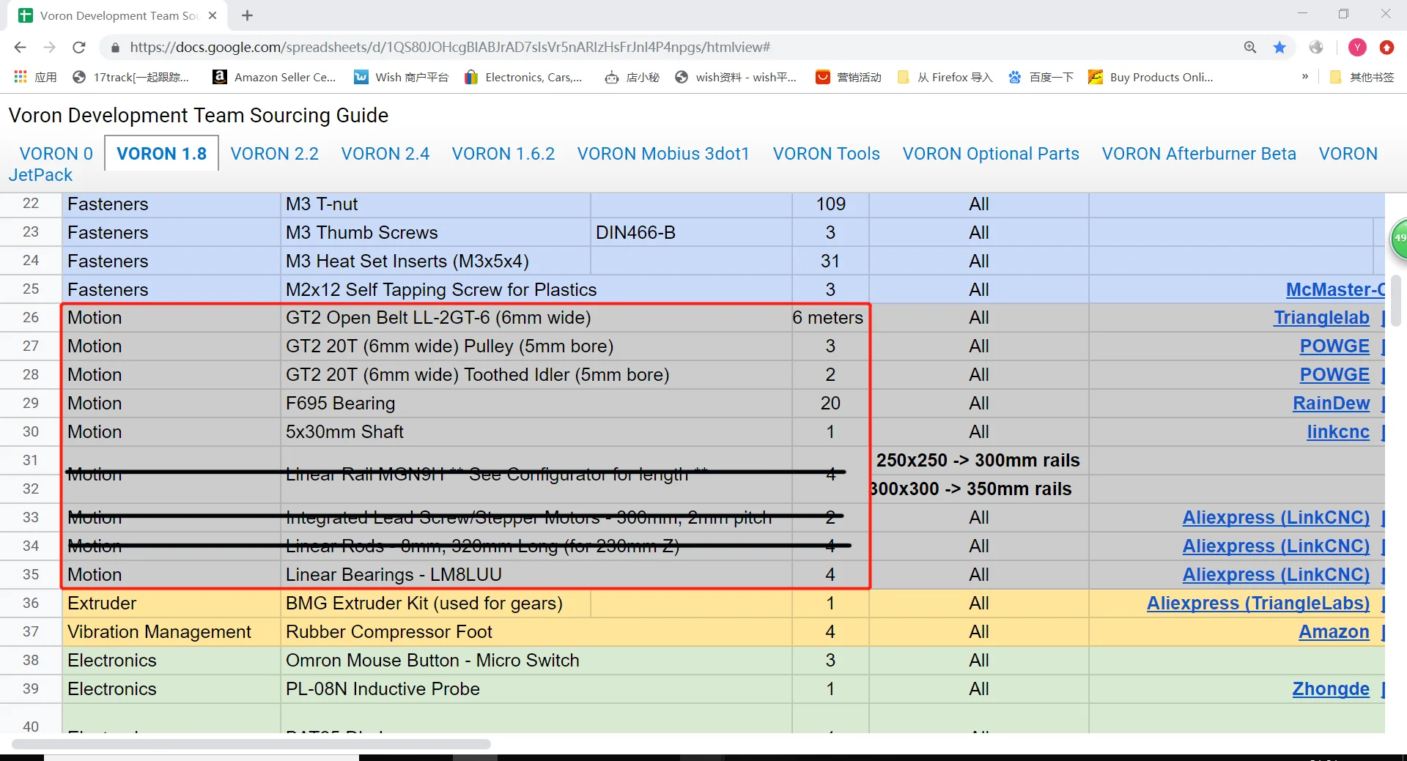Image resolution: width=1407 pixels, height=761 pixels.
Task: Click the browser back arrow
Action: pyautogui.click(x=20, y=48)
